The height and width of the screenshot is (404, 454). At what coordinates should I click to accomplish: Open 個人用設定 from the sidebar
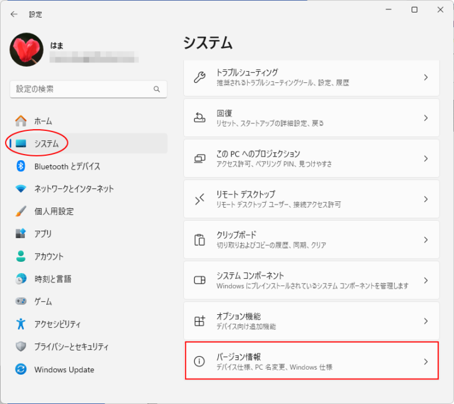[54, 211]
